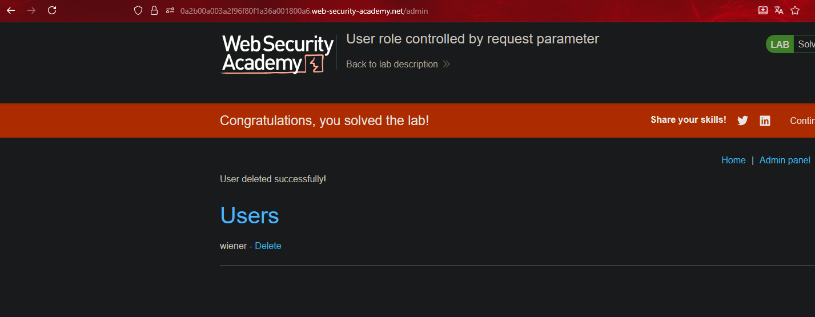Click the Continue link in the banner

pyautogui.click(x=802, y=121)
